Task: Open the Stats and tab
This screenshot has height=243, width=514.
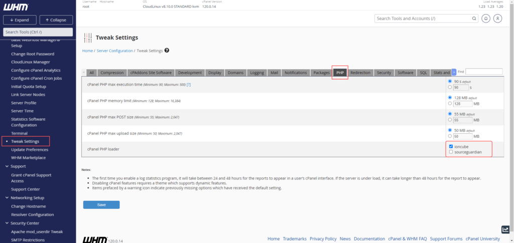Action: pyautogui.click(x=441, y=73)
